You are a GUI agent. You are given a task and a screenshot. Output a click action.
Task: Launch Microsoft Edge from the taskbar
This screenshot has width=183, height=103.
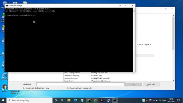(x=75, y=100)
